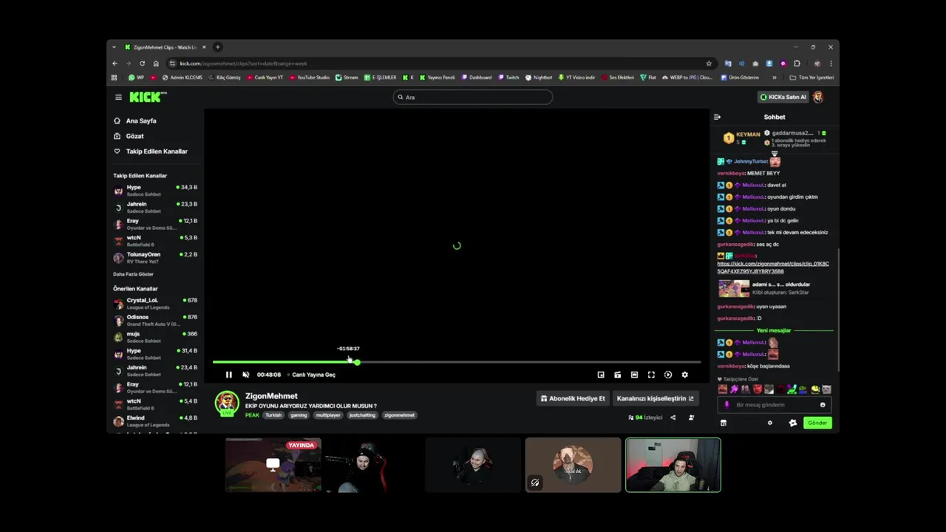The image size is (946, 532).
Task: Open the adami s... oldurdular clip thumbnail
Action: coord(734,288)
